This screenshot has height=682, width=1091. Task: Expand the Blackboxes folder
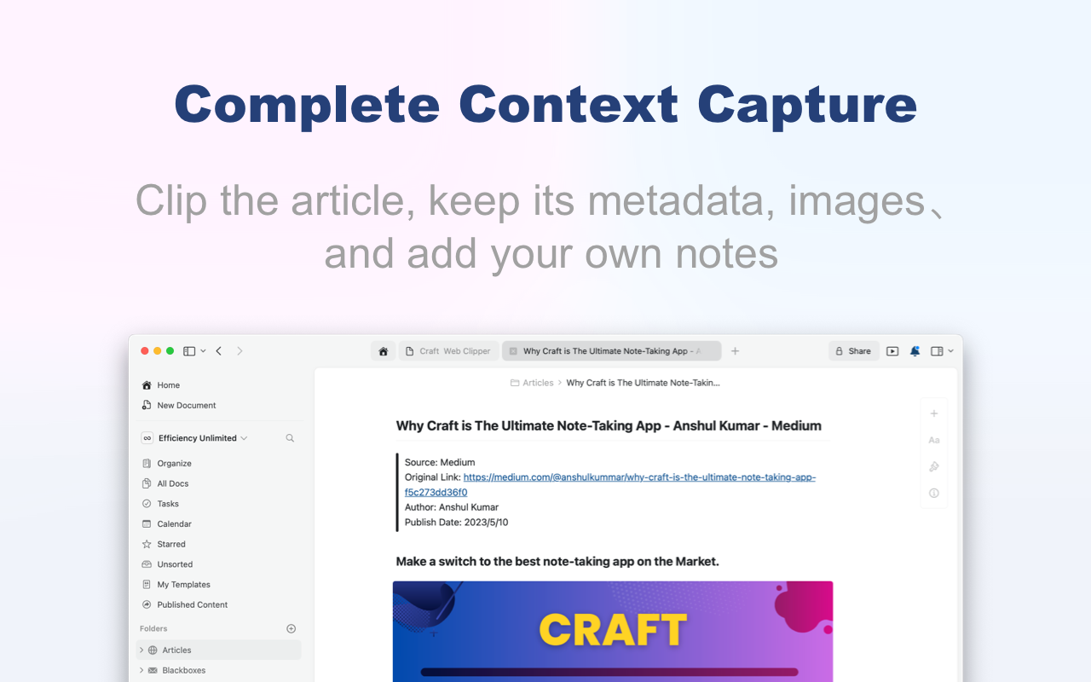(141, 670)
